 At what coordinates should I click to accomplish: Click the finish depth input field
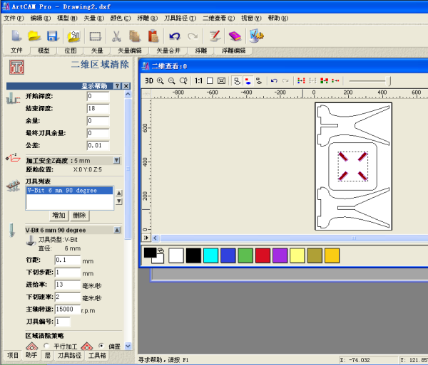coord(98,108)
